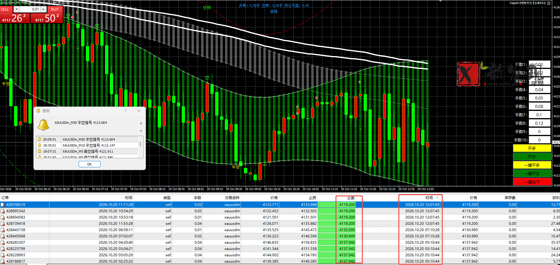Click the order icon for order 428739418
560x265 pixels.
(x=3, y=224)
